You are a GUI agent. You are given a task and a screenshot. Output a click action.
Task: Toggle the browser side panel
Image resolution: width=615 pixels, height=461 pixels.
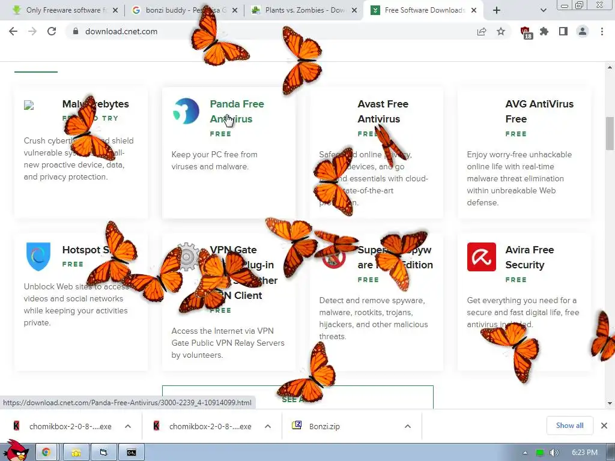tap(563, 31)
